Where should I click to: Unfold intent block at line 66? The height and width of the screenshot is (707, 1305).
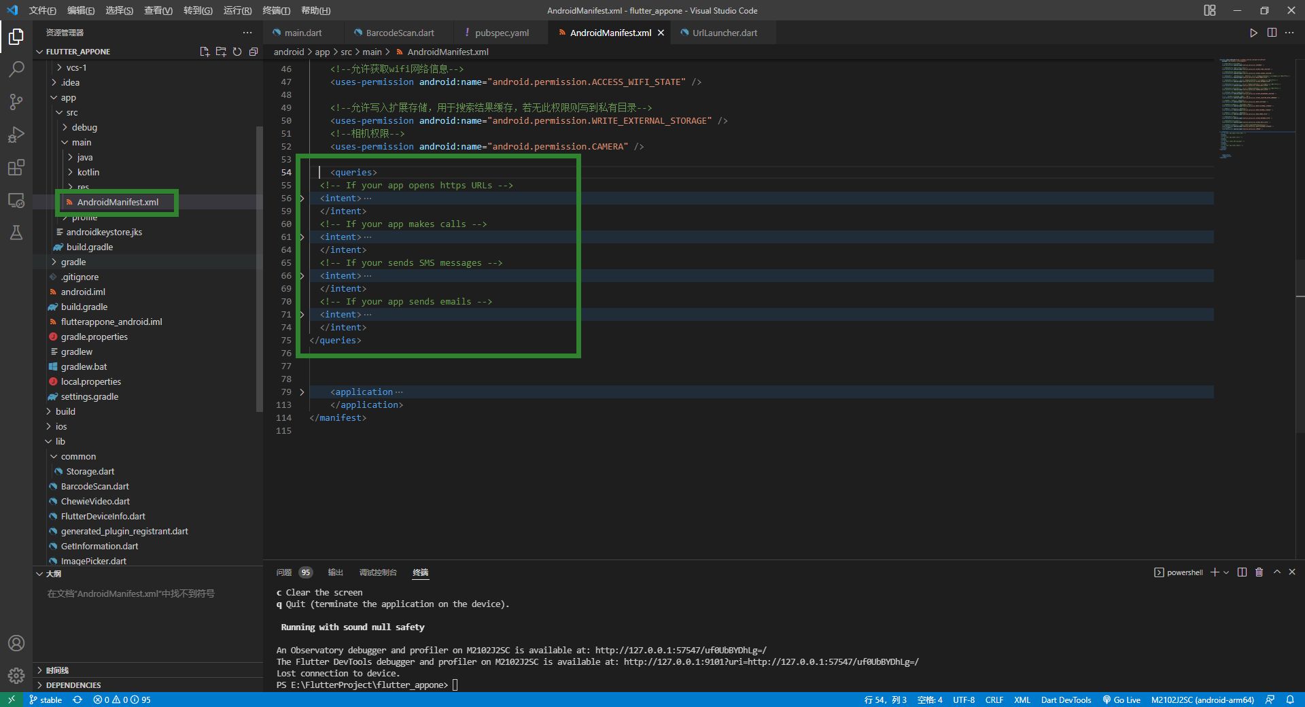click(x=302, y=276)
